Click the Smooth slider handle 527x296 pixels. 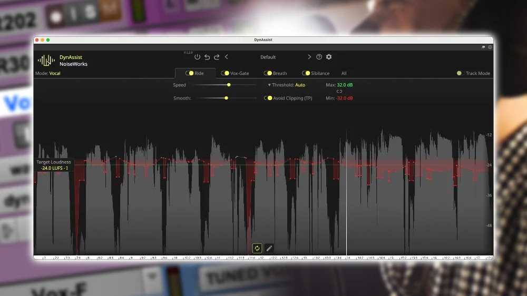(x=226, y=98)
